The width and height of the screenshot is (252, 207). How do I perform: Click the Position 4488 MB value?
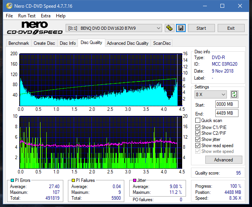click(x=233, y=192)
